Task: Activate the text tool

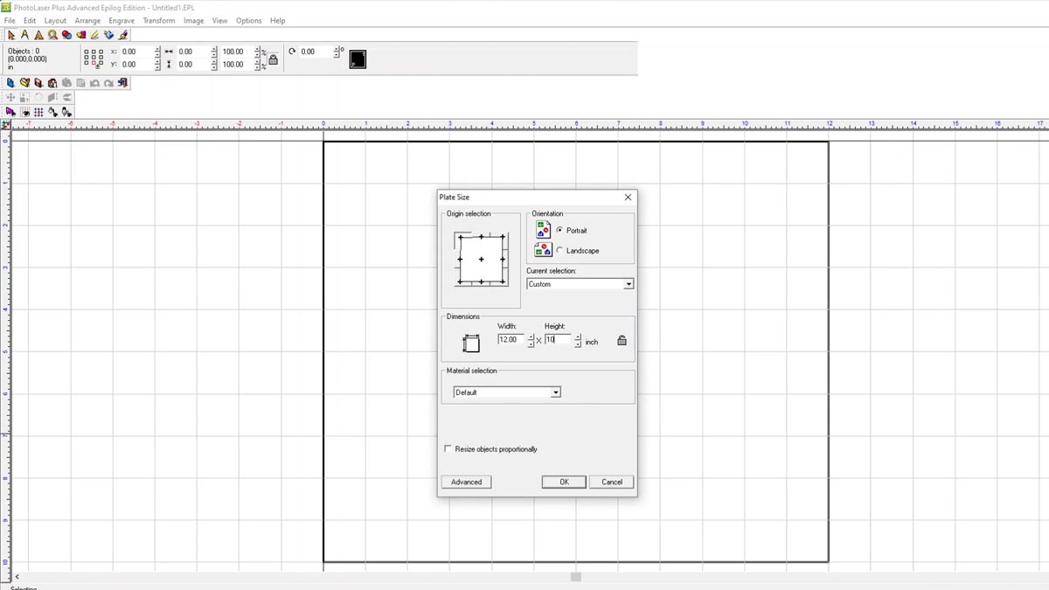Action: pos(25,35)
